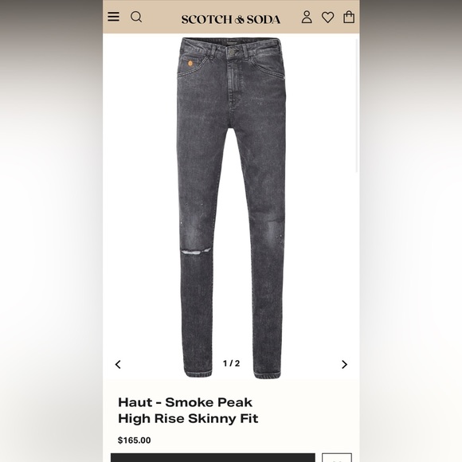This screenshot has width=462, height=462.
Task: Go to the Scotch & Soda logo home
Action: pyautogui.click(x=231, y=19)
